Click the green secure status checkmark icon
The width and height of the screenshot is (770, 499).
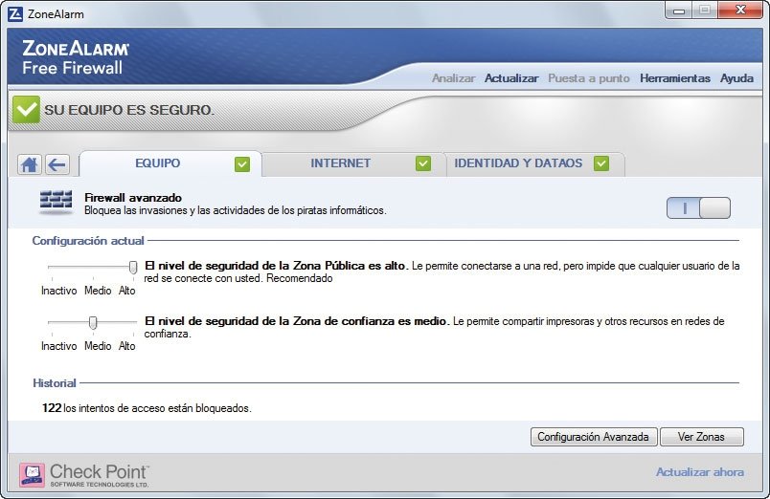point(26,109)
